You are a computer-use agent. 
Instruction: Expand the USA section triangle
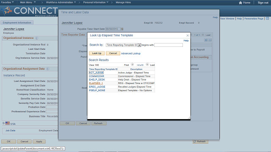click(3, 123)
